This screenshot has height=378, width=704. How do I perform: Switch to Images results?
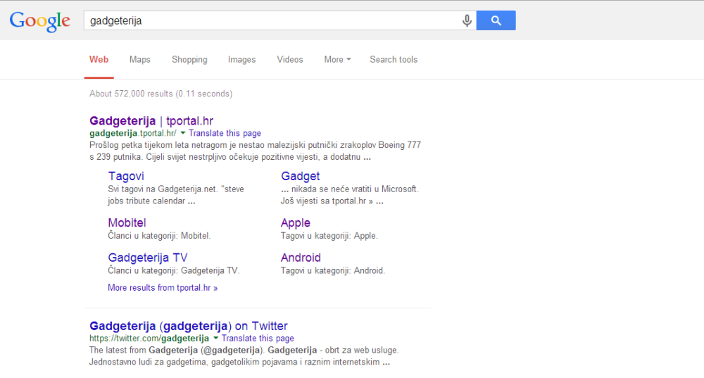(x=241, y=60)
